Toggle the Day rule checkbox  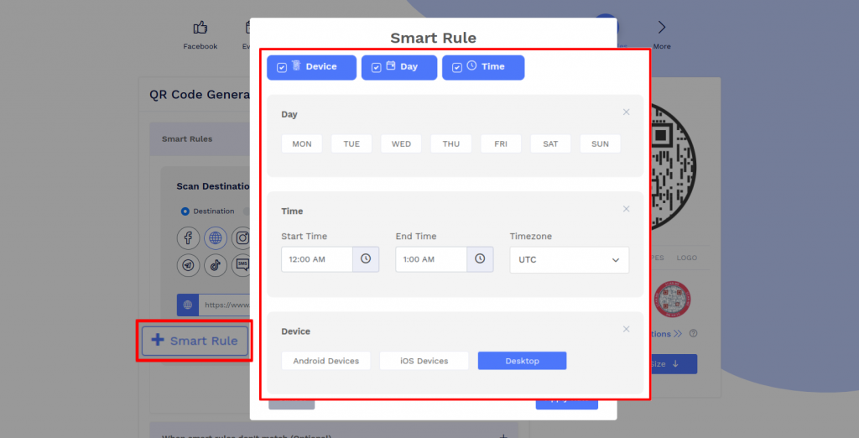tap(377, 68)
